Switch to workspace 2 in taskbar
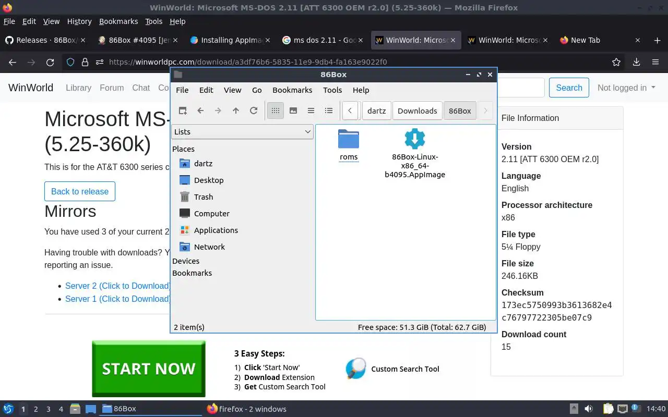668x417 pixels. tap(35, 409)
